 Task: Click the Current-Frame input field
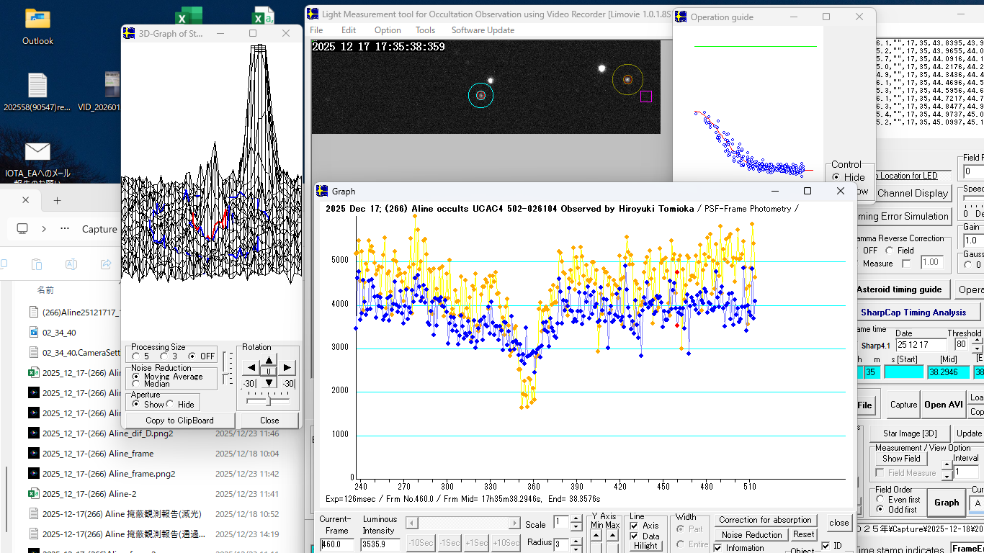[336, 545]
